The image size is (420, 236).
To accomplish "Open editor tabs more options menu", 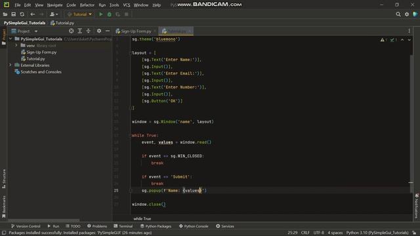I will pos(409,31).
